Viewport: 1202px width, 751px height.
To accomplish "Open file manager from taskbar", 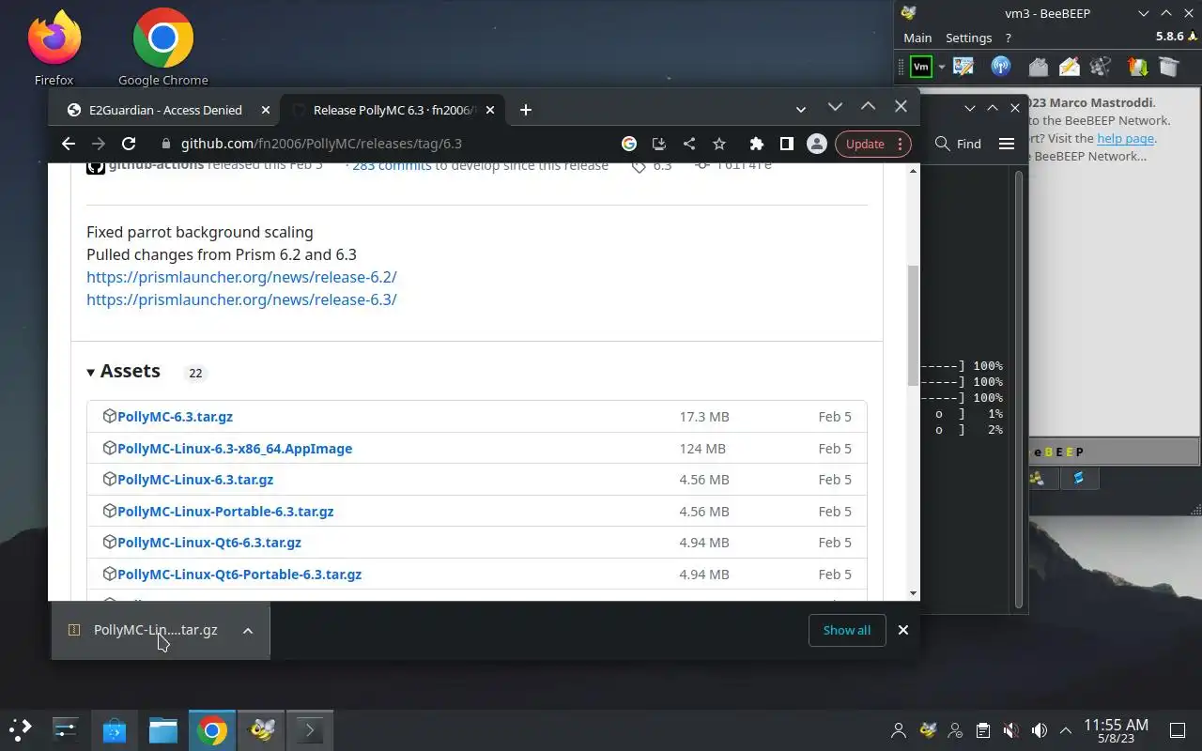I will click(x=163, y=729).
